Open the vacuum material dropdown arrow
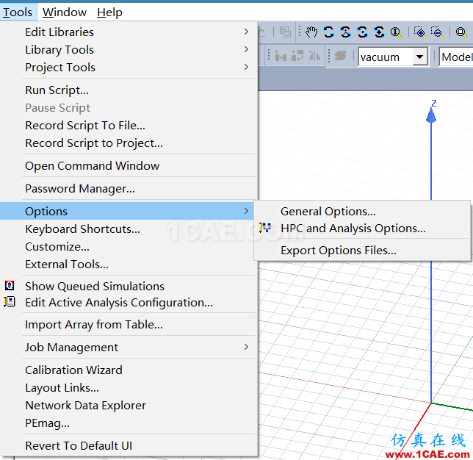Viewport: 473px width, 460px height. [419, 57]
